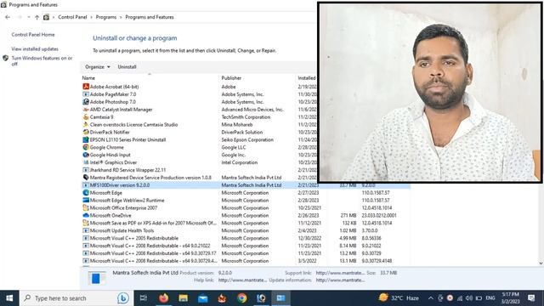Click the Microsoft Office Enterprise 2007 icon
The height and width of the screenshot is (306, 544).
point(86,207)
